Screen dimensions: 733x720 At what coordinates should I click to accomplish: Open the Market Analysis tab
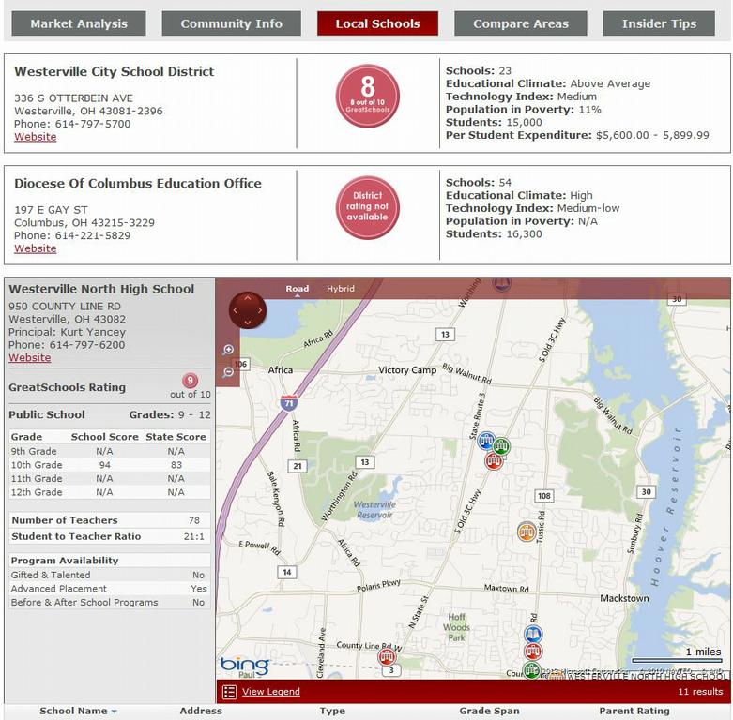(x=79, y=23)
